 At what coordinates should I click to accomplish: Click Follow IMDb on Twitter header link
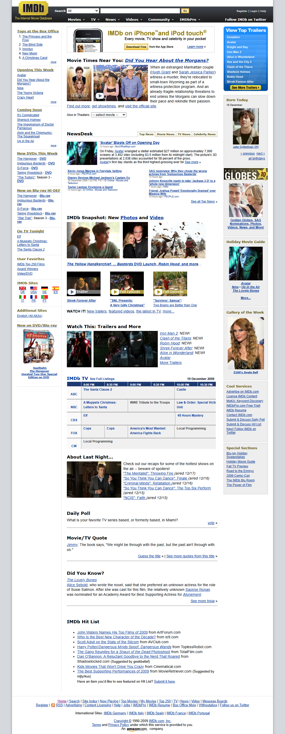[x=245, y=20]
